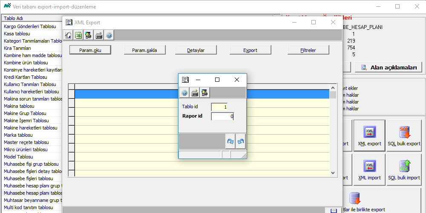Select 'Muhasebe fişi grup tablosu' row
The height and width of the screenshot is (213, 426).
coord(32,164)
